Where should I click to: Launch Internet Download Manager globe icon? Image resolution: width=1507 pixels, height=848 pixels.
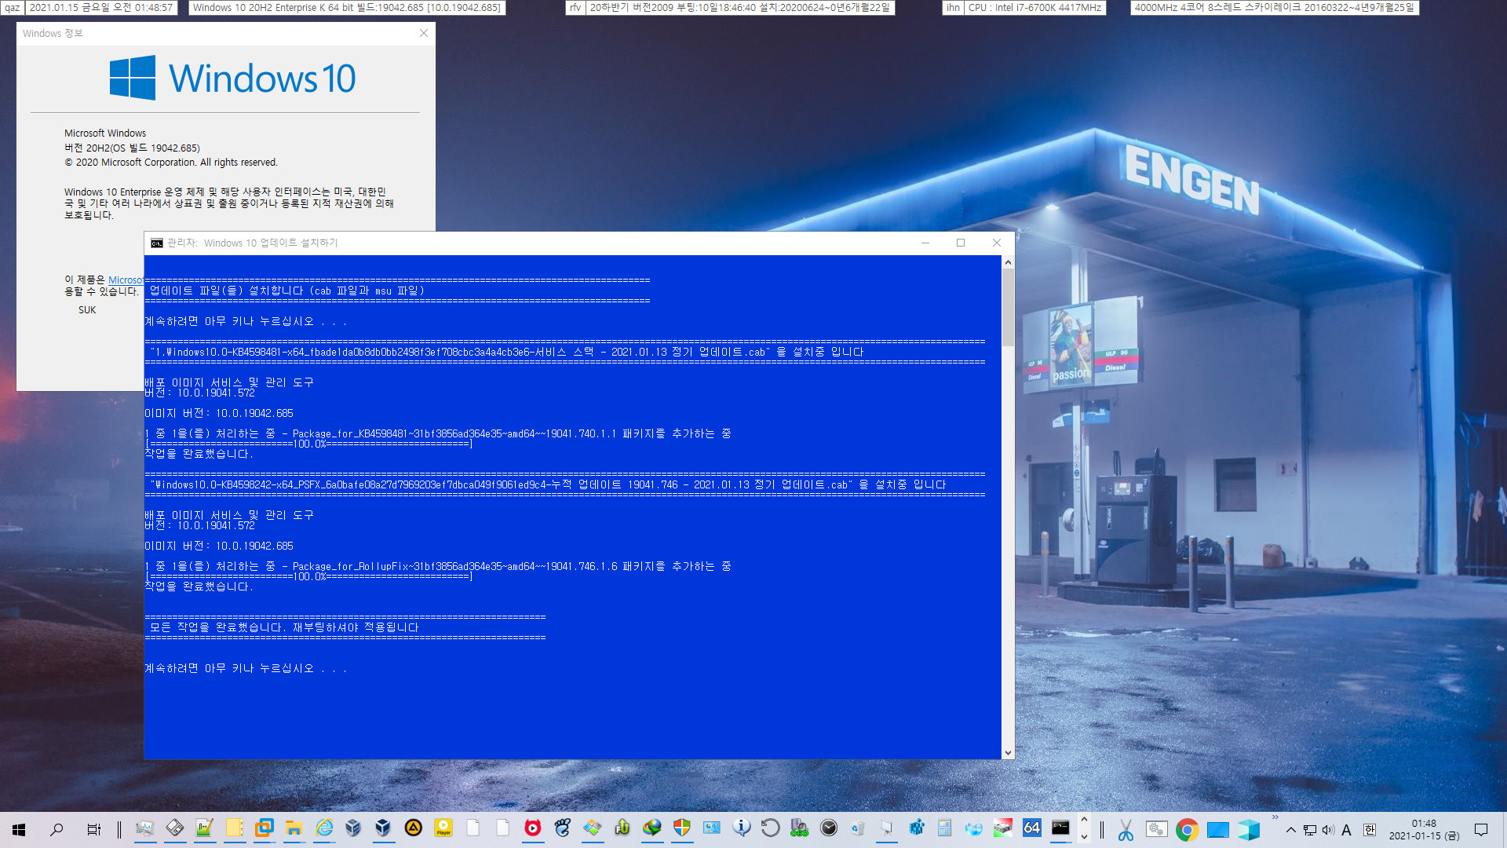tap(652, 828)
